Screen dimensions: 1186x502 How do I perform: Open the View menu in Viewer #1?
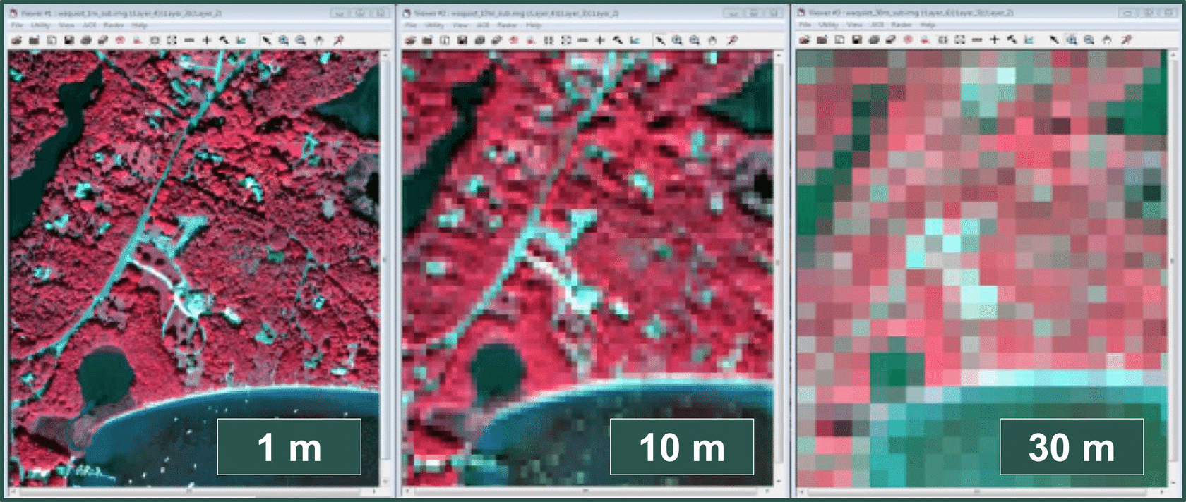pyautogui.click(x=66, y=25)
